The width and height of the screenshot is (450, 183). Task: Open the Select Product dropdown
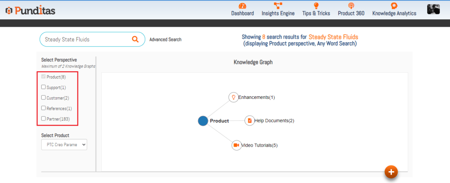[64, 144]
